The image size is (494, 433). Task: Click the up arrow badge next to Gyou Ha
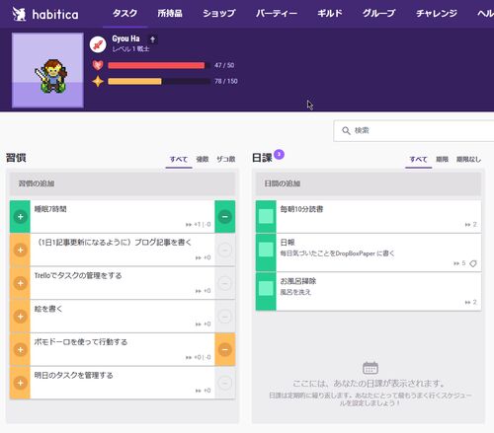(x=152, y=39)
